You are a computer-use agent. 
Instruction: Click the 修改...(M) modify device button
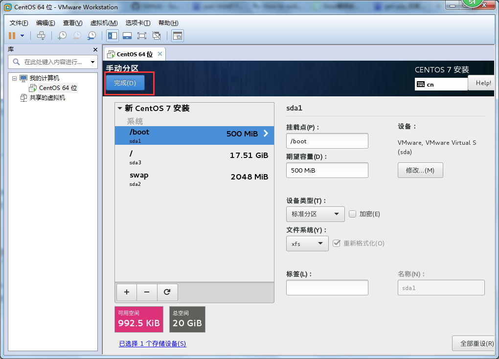pos(420,170)
